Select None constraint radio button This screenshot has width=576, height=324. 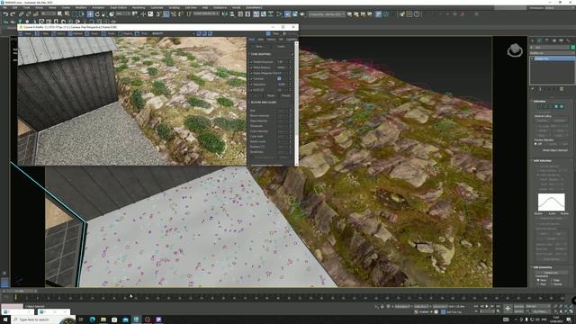click(x=538, y=280)
